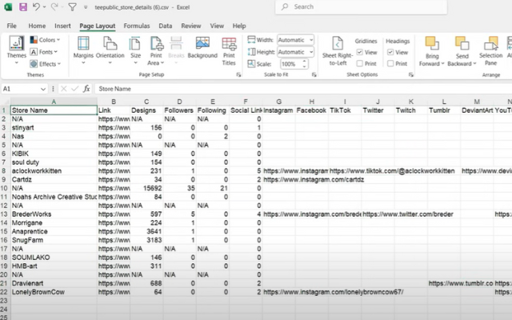512x320 pixels.
Task: Expand the theme Colors dropdown
Action: pyautogui.click(x=46, y=40)
